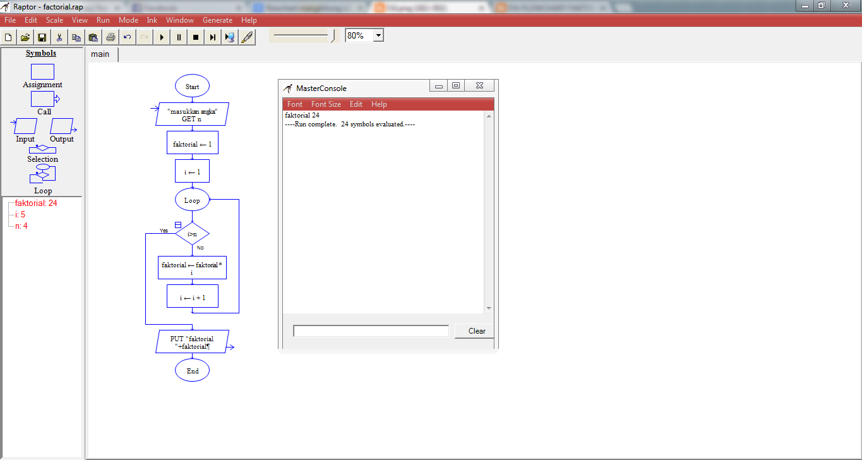Stop flowchart execution
Viewport: 862px width, 460px height.
point(196,37)
